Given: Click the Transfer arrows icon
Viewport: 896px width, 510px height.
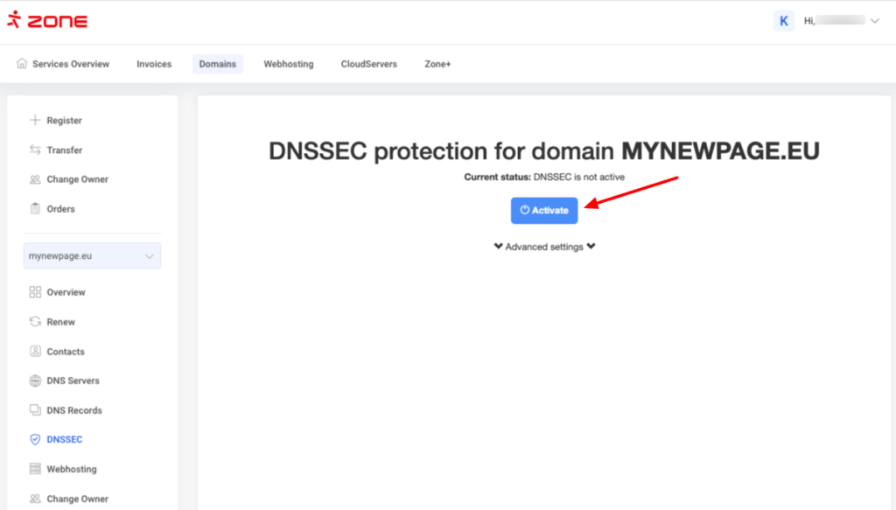Looking at the screenshot, I should 35,150.
